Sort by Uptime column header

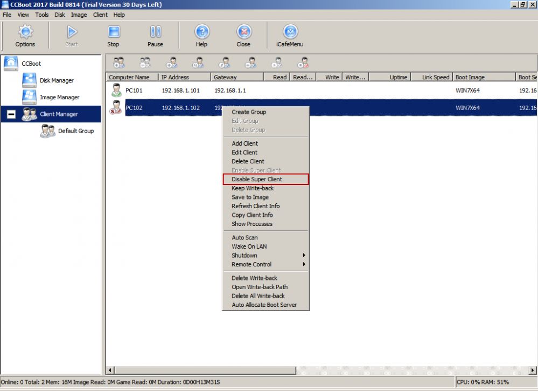coord(390,77)
